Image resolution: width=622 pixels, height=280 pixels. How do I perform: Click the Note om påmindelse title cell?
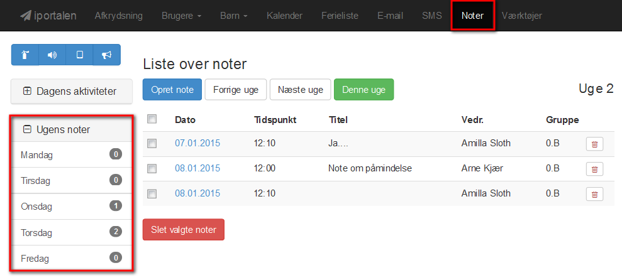pyautogui.click(x=370, y=168)
